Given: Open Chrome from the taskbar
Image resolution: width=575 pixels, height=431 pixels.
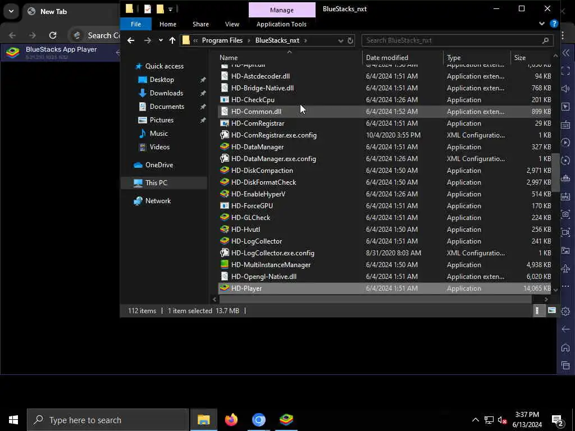Looking at the screenshot, I should [258, 420].
